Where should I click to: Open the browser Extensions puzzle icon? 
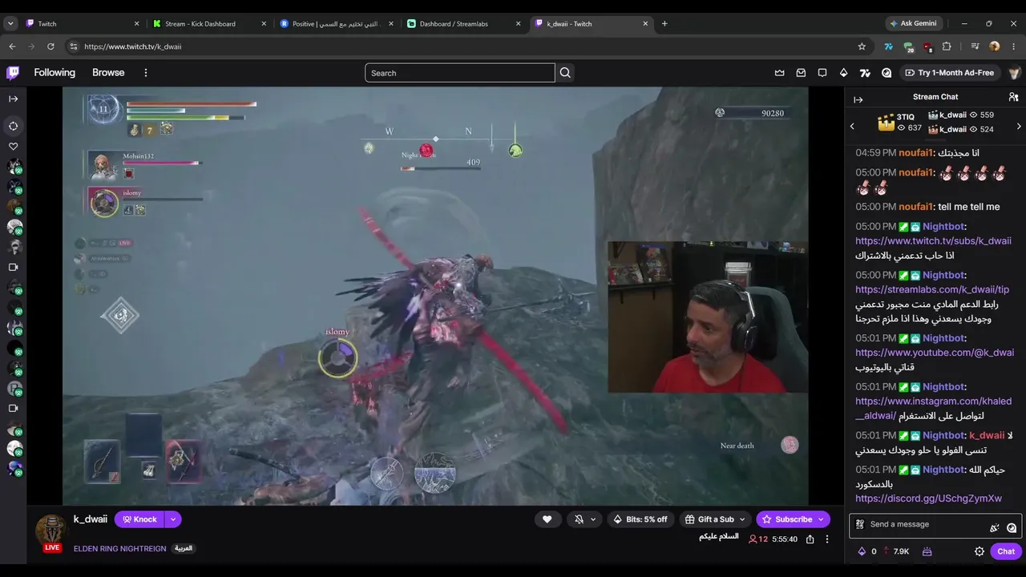[x=947, y=46]
